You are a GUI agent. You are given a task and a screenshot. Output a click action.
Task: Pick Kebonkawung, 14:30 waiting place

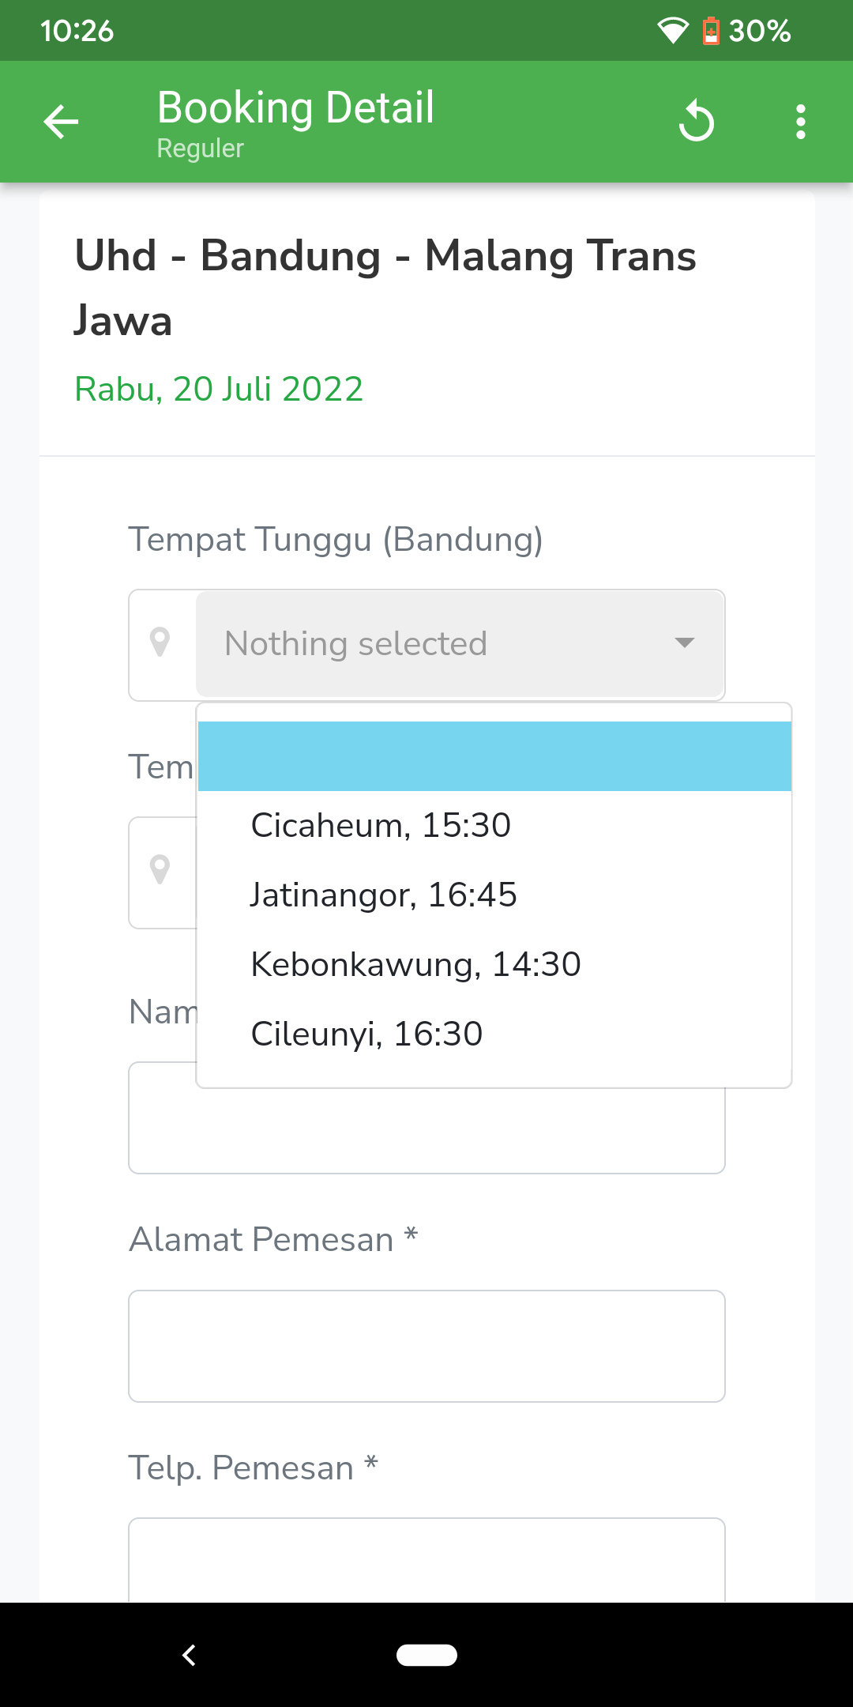pos(415,965)
